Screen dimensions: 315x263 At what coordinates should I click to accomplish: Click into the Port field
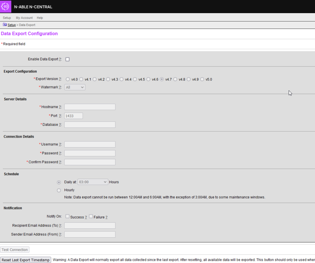pyautogui.click(x=74, y=116)
